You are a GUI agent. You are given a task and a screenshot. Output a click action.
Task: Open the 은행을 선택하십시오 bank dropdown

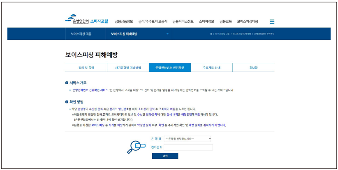point(188,139)
